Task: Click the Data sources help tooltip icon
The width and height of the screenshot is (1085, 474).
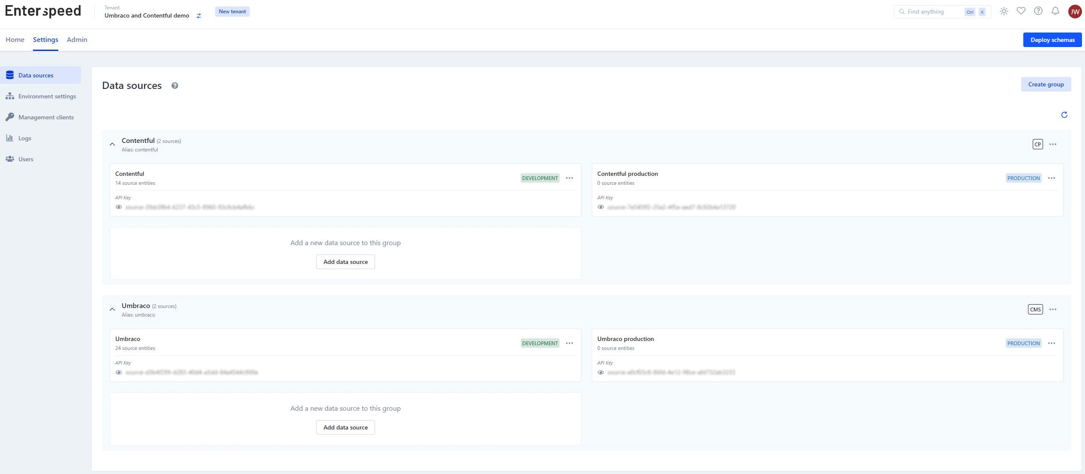Action: (175, 86)
